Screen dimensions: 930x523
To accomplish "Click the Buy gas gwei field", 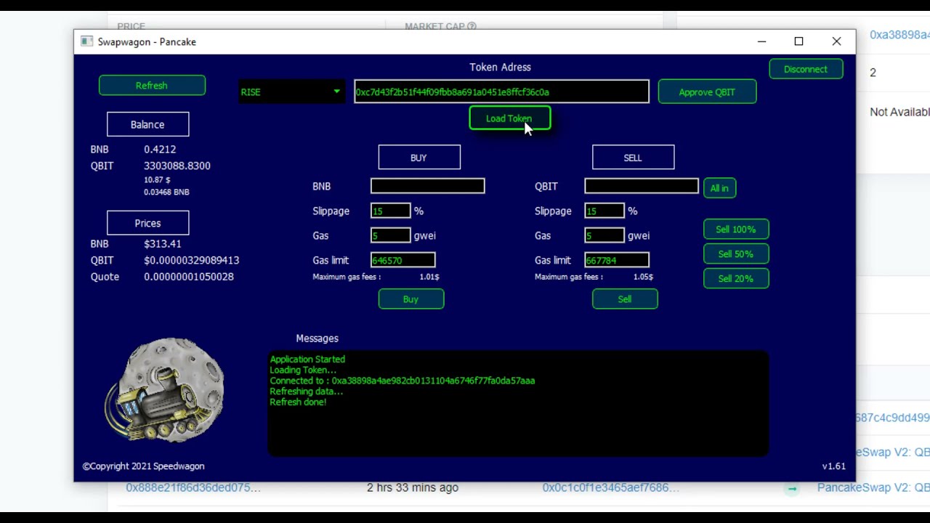I will [x=390, y=236].
